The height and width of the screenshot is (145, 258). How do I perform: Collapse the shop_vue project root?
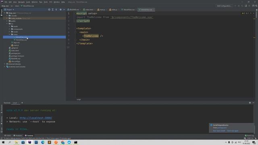[x=5, y=13]
